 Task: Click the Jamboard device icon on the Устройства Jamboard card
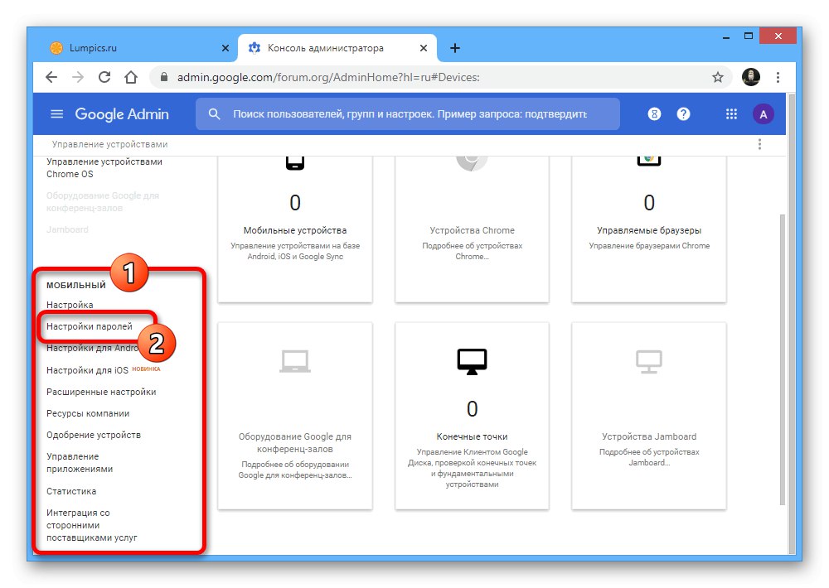(x=649, y=362)
